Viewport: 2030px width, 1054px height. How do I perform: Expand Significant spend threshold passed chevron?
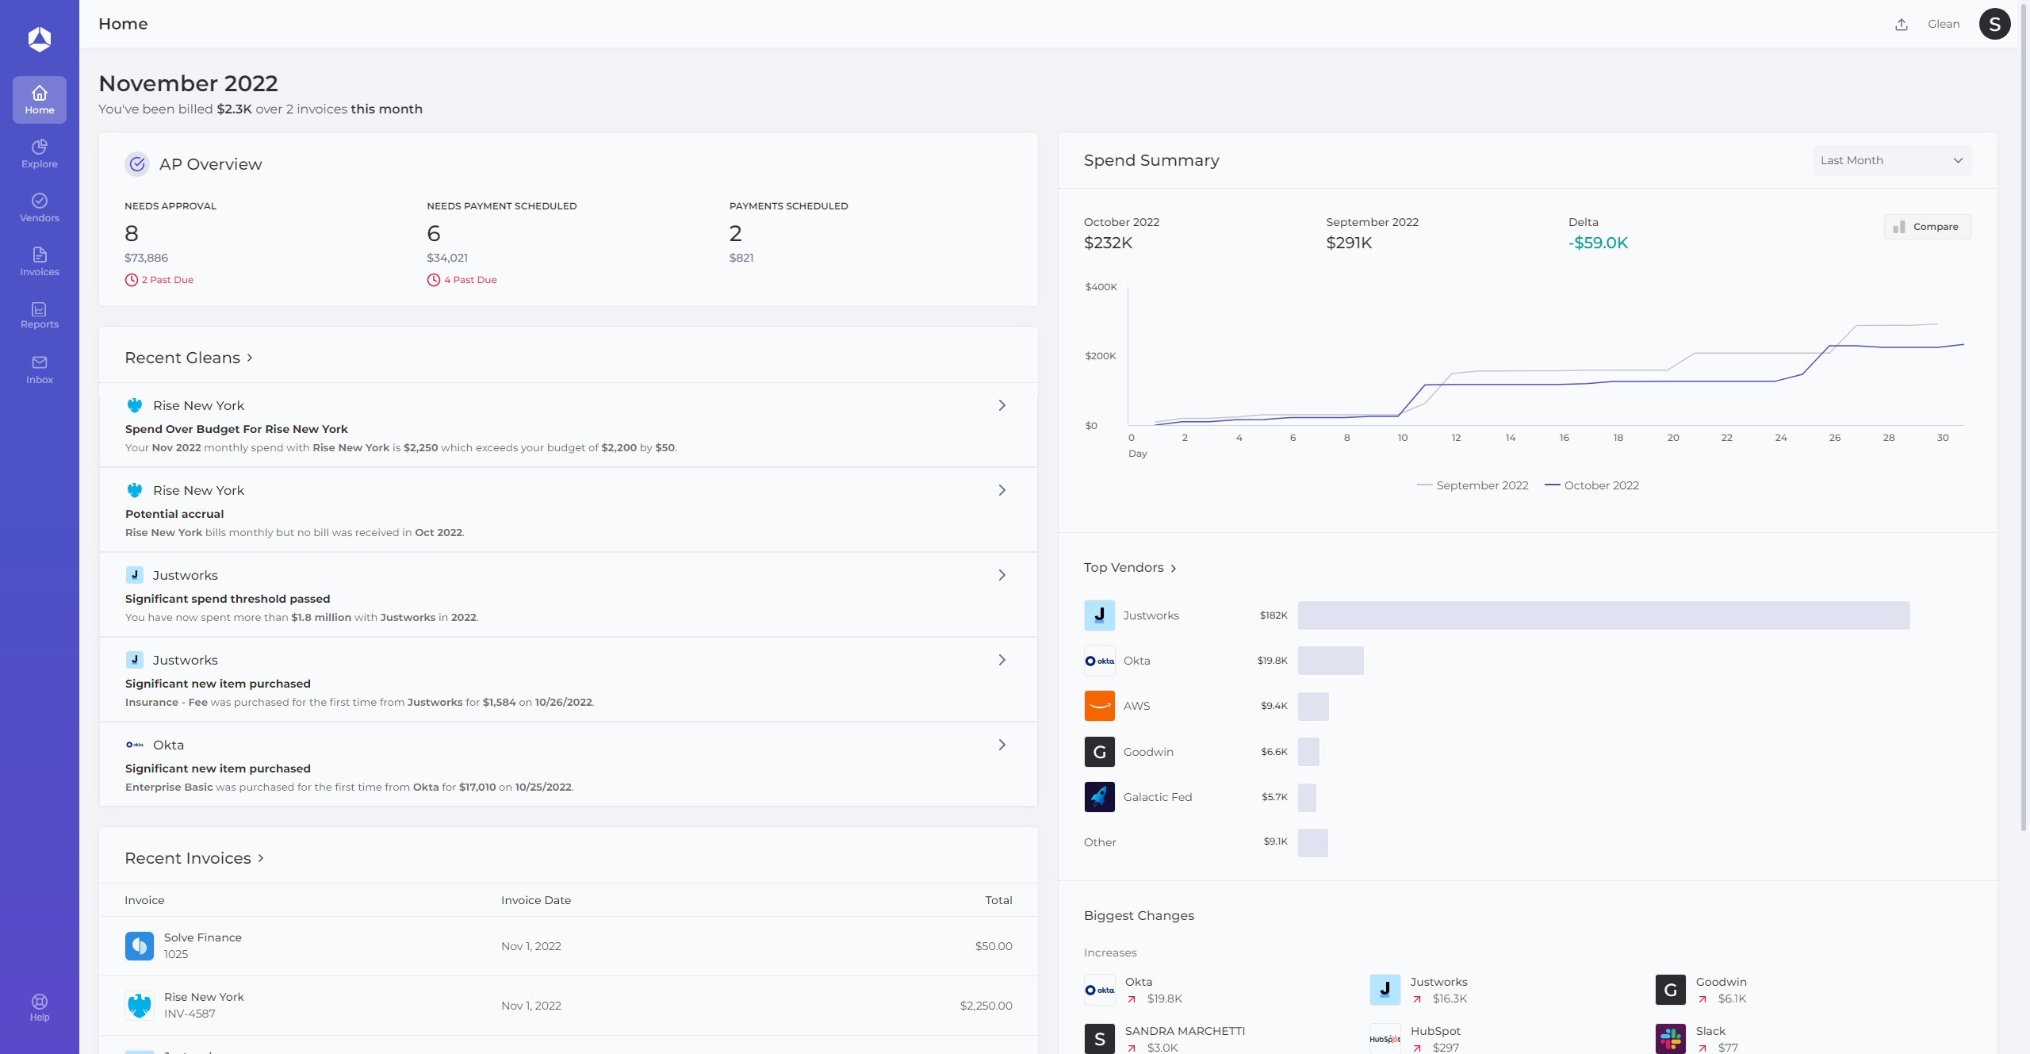1002,575
